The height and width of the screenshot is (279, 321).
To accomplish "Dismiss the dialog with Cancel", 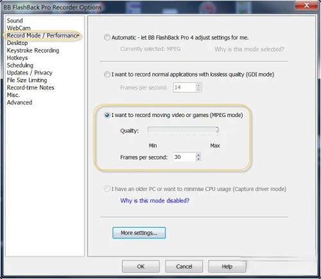I will pos(184,266).
